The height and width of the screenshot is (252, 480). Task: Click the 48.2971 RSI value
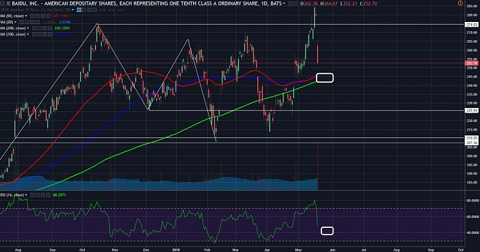pyautogui.click(x=59, y=195)
